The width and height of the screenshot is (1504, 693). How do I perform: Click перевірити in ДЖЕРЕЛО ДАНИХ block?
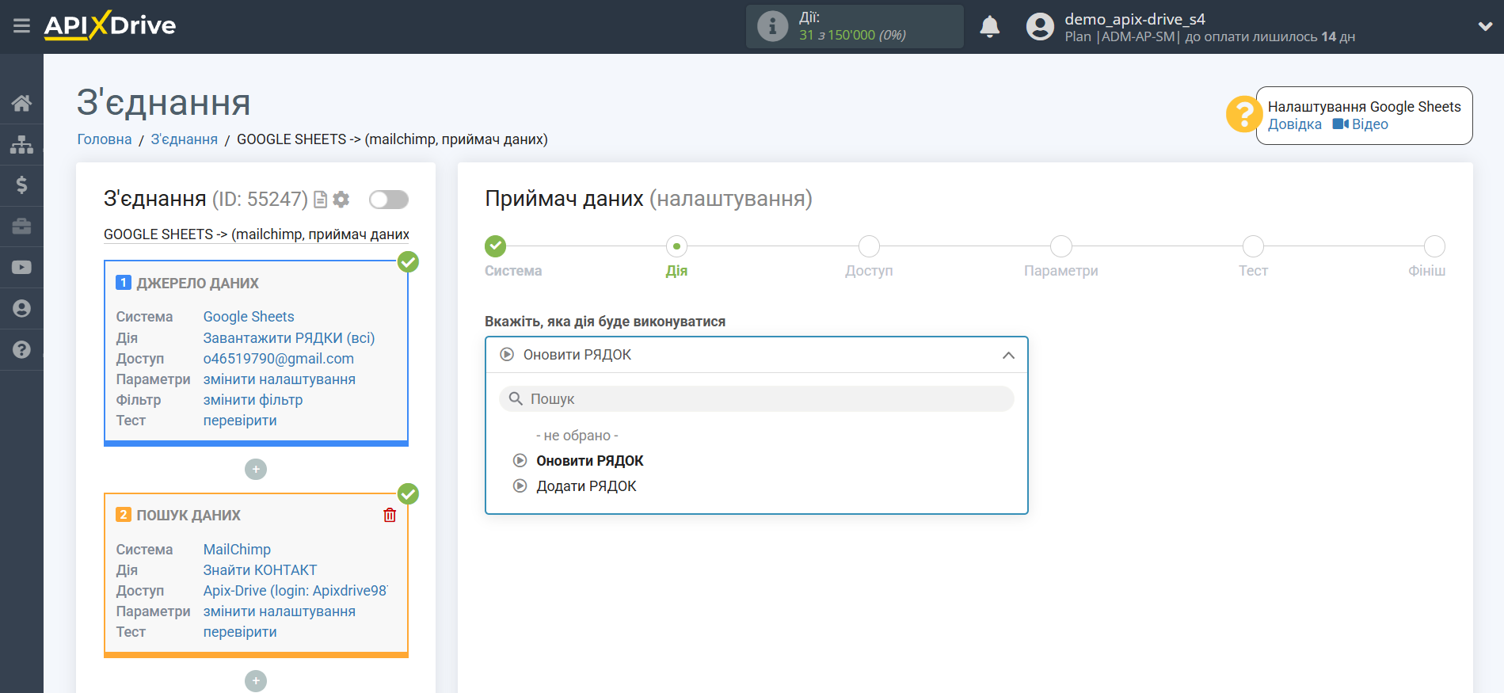point(240,421)
